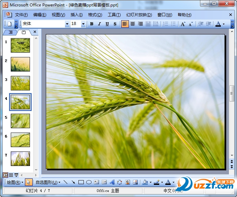This screenshot has height=197, width=237.
Task: Expand Standard toolbar options chevron
Action: 16,24
